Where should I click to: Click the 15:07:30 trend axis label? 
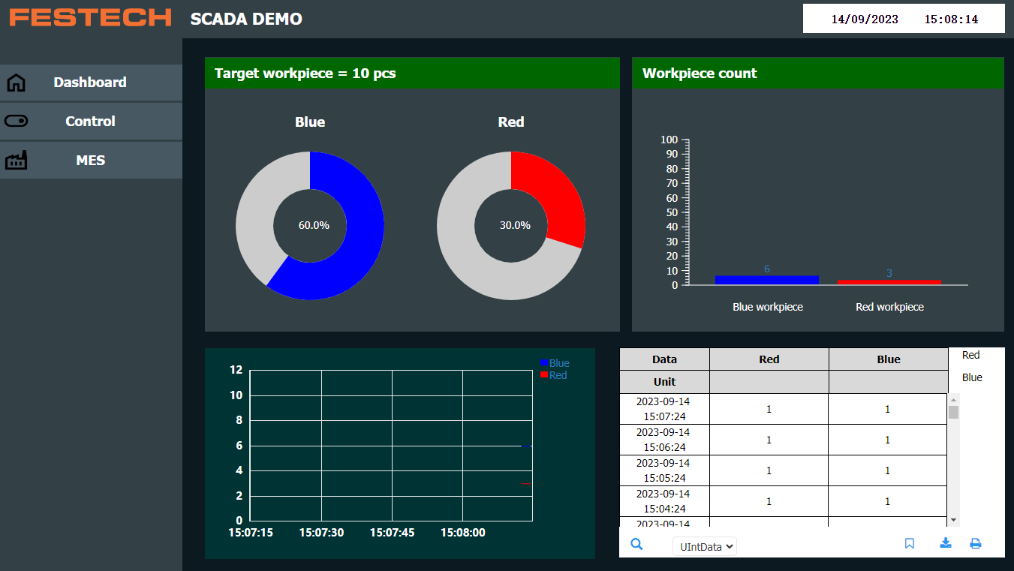click(321, 533)
